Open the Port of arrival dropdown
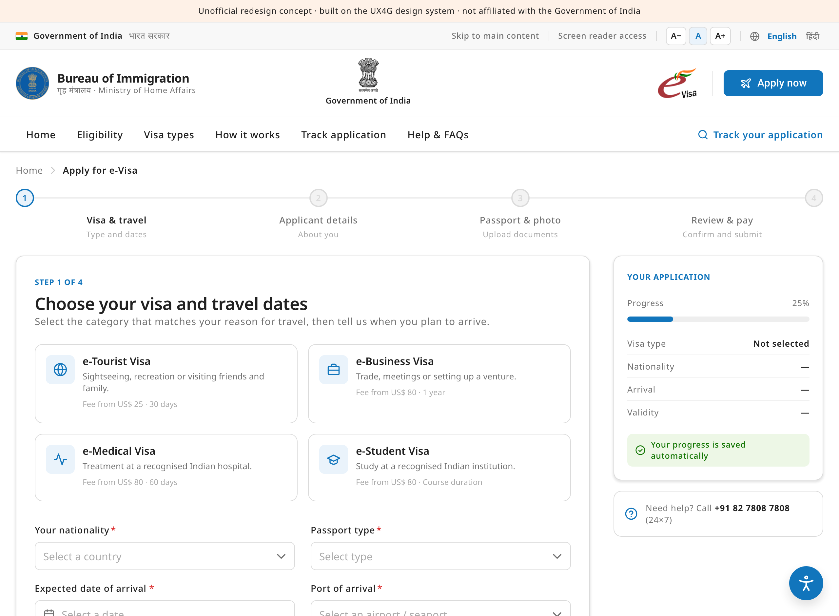 [440, 609]
